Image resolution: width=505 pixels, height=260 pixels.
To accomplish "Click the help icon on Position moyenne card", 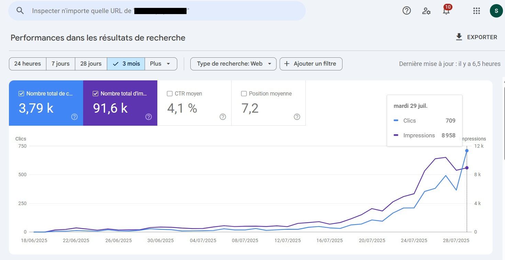I will tap(297, 117).
